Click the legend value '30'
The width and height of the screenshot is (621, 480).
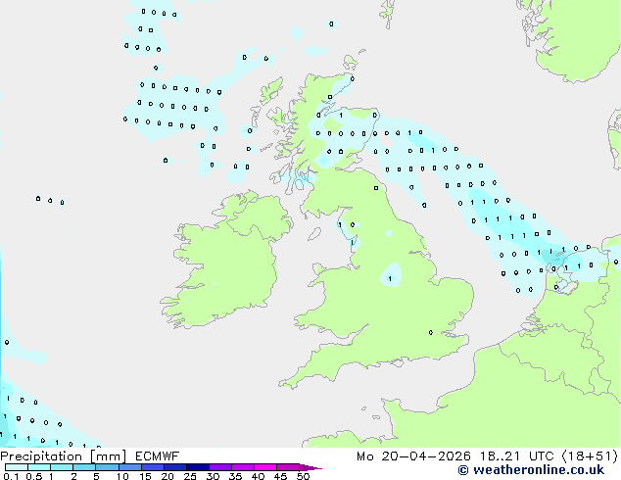click(213, 476)
